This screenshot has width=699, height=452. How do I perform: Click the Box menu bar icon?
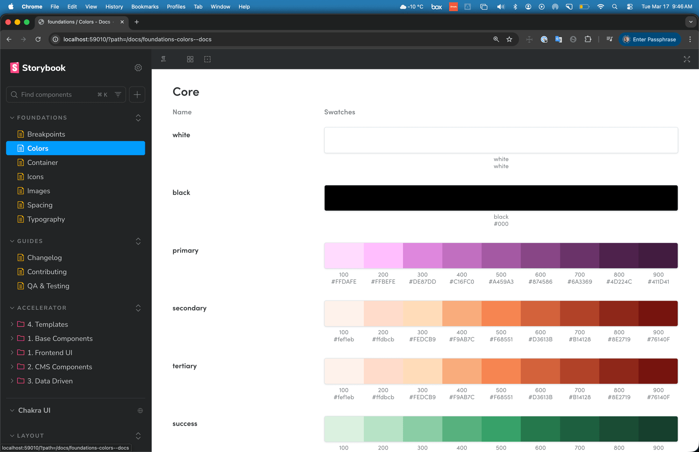[x=437, y=7]
